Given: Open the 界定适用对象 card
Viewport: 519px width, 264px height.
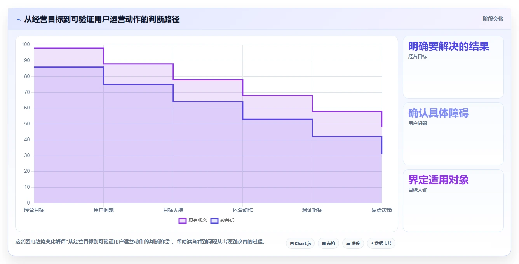Looking at the screenshot, I should click(x=453, y=201).
